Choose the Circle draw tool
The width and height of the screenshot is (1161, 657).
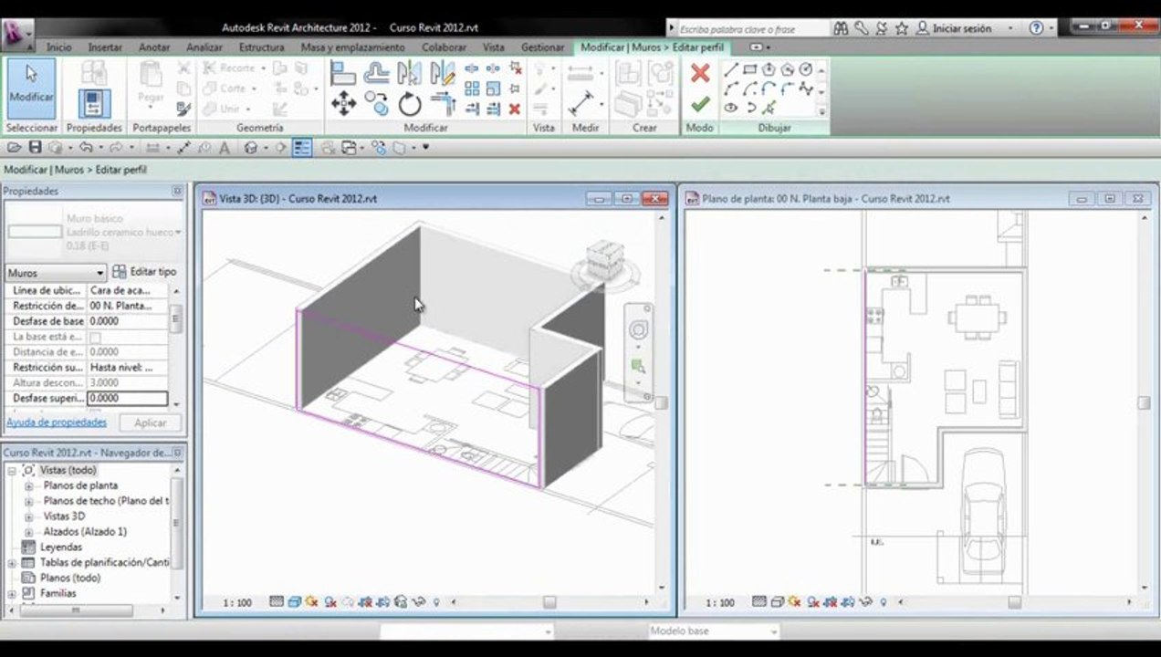[806, 69]
